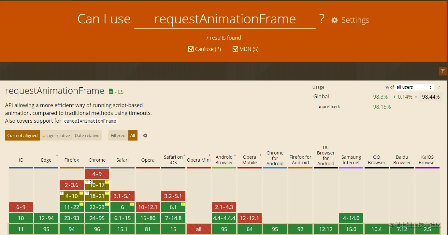Click yellow flag on iOS Safari 6.1 cell
The image size is (448, 235).
[x=183, y=204]
